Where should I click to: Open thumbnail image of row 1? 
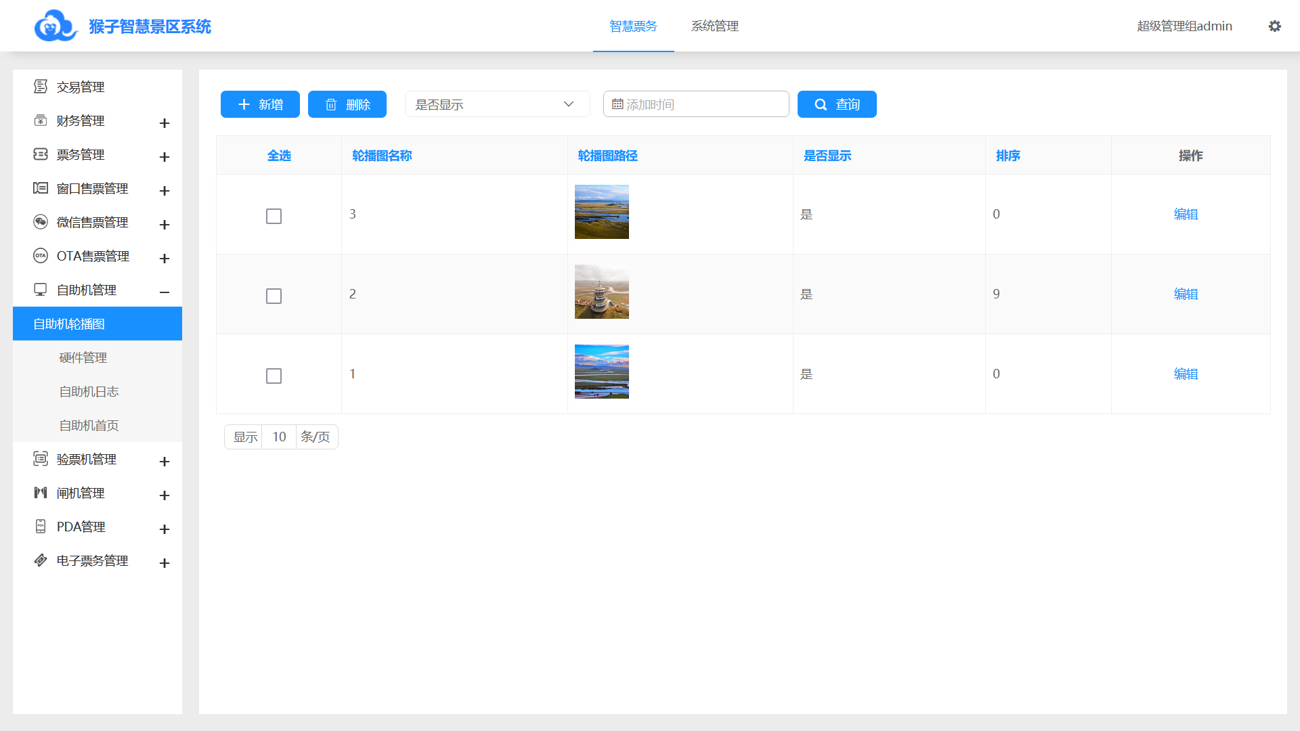point(602,372)
